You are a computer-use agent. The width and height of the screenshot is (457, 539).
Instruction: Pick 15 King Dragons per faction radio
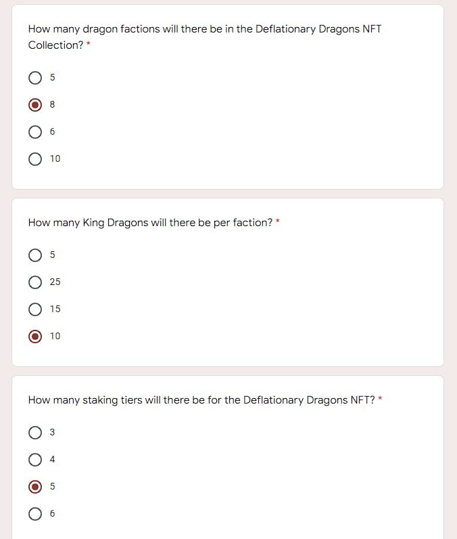click(x=35, y=309)
